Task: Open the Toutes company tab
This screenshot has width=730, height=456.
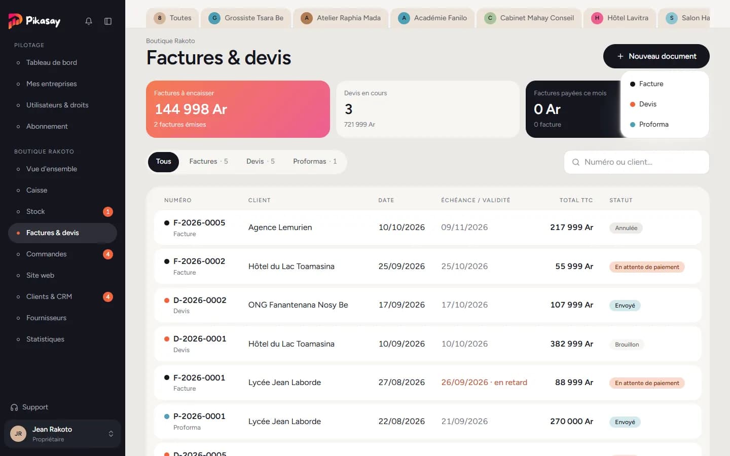Action: 172,18
